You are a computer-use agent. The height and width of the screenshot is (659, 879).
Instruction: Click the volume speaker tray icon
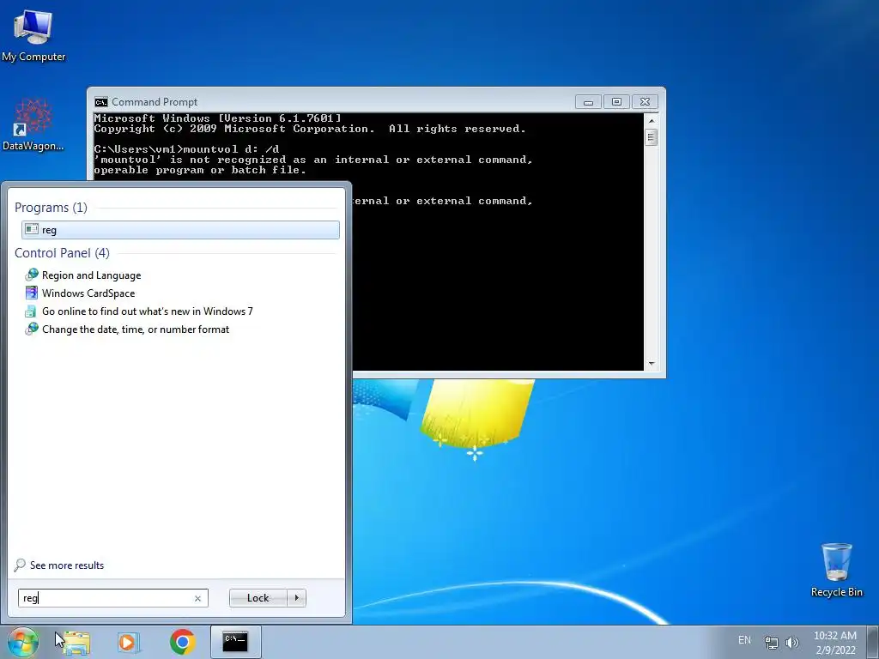(x=791, y=643)
